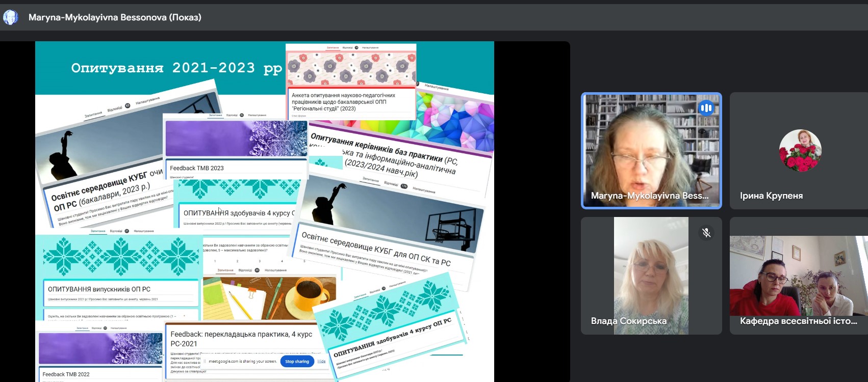Viewport: 868px width, 382px height.
Task: Click Ірина Крупеня's round profile picture
Action: 800,150
